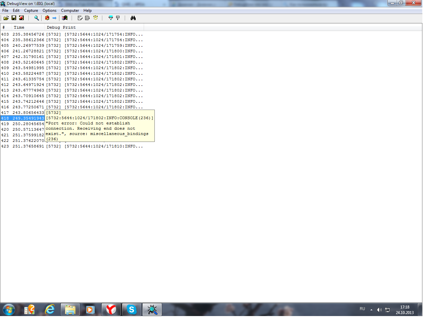Open the Options menu
Screen dimensions: 429x320
point(49,11)
